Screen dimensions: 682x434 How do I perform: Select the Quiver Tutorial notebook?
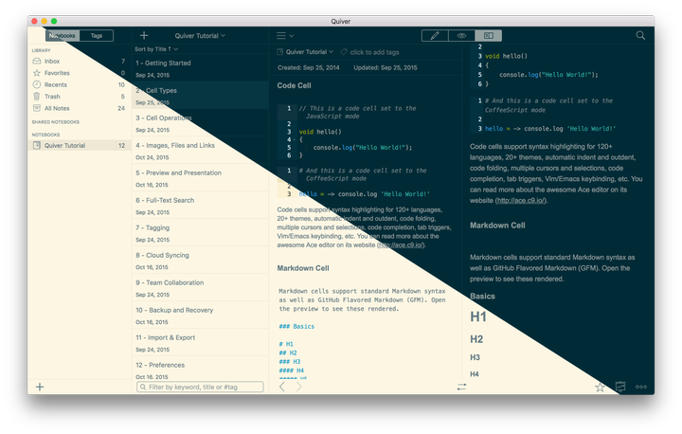tap(80, 145)
